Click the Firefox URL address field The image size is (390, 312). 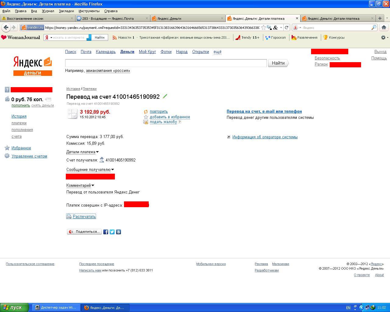point(152,27)
